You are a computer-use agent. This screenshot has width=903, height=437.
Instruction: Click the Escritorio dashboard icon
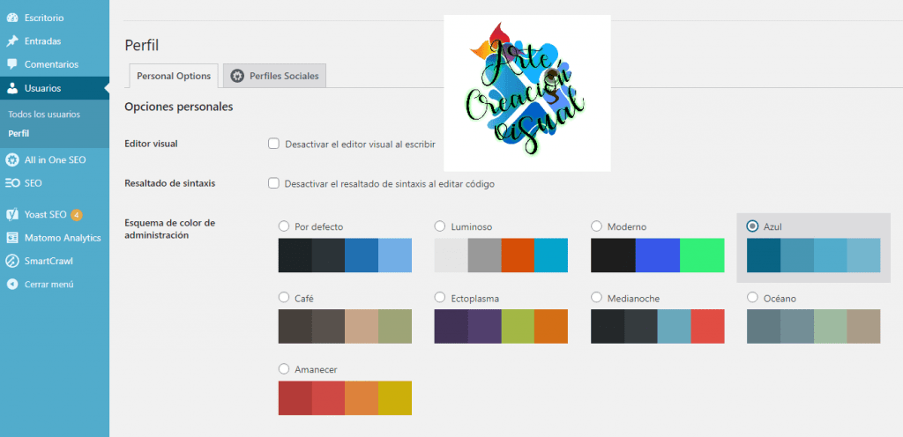[x=12, y=18]
